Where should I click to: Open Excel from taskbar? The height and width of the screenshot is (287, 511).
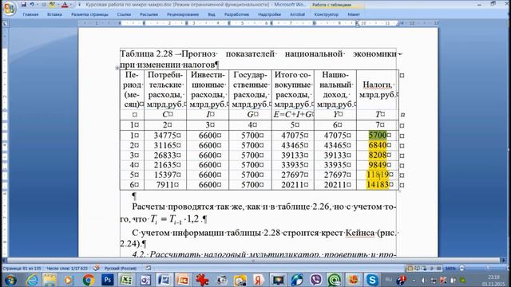click(126, 280)
